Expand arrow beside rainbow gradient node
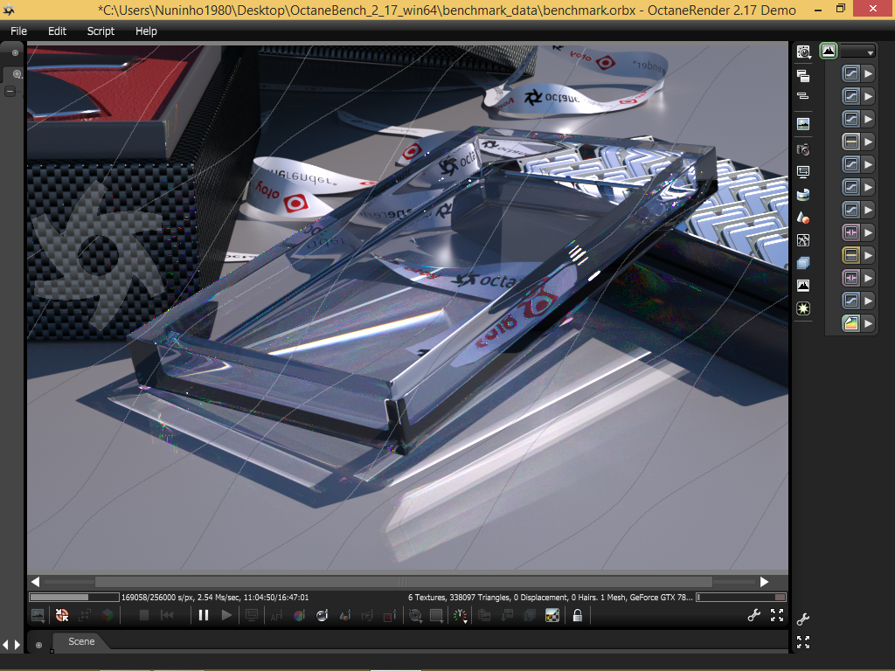 coord(868,323)
